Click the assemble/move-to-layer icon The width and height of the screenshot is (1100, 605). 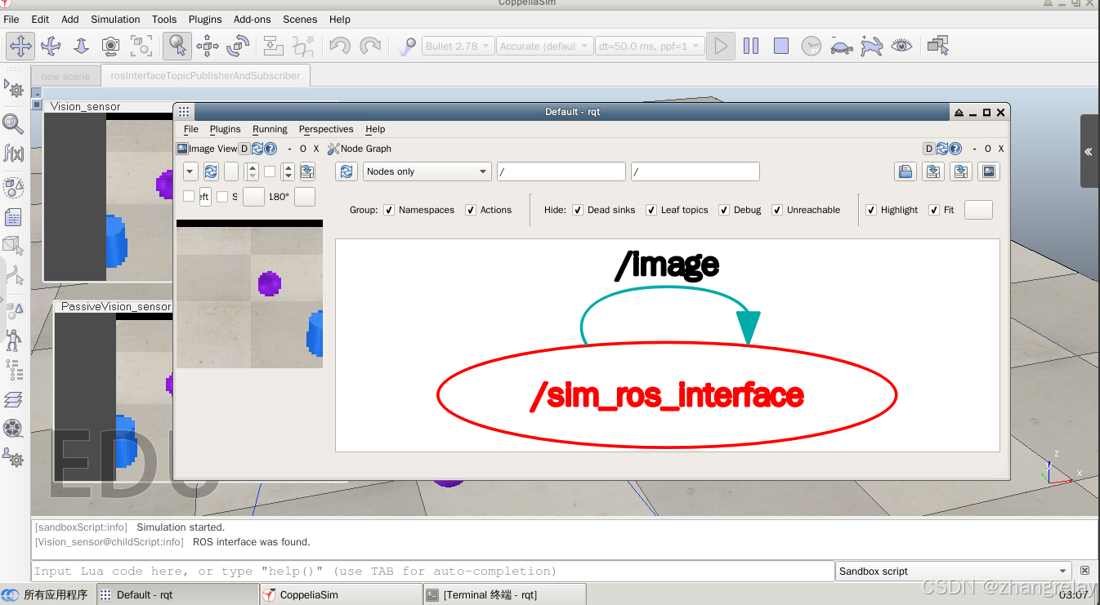(274, 46)
